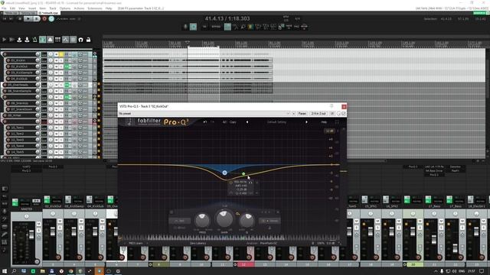Open the stereo placement dropdown right of Q
The image size is (490, 275).
[x=269, y=221]
